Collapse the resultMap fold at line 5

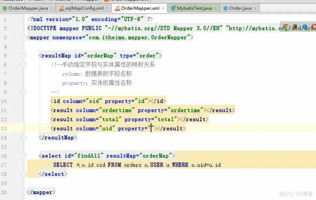24,55
